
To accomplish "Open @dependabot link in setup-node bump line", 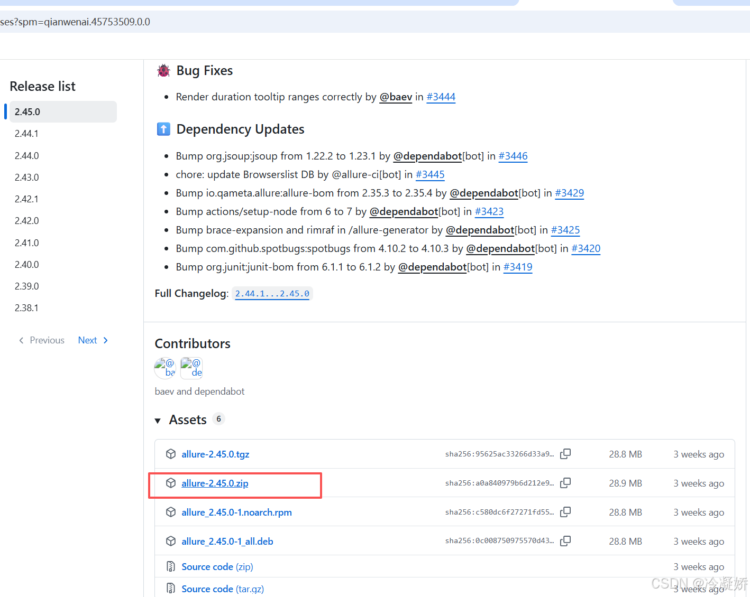I will coord(404,211).
